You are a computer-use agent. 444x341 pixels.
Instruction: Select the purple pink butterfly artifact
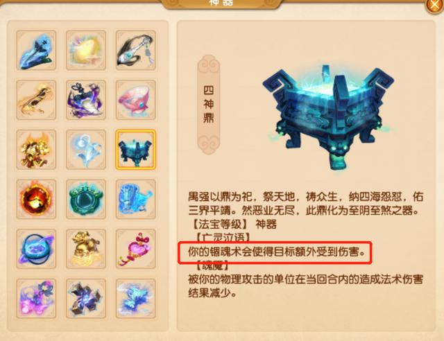(x=36, y=298)
